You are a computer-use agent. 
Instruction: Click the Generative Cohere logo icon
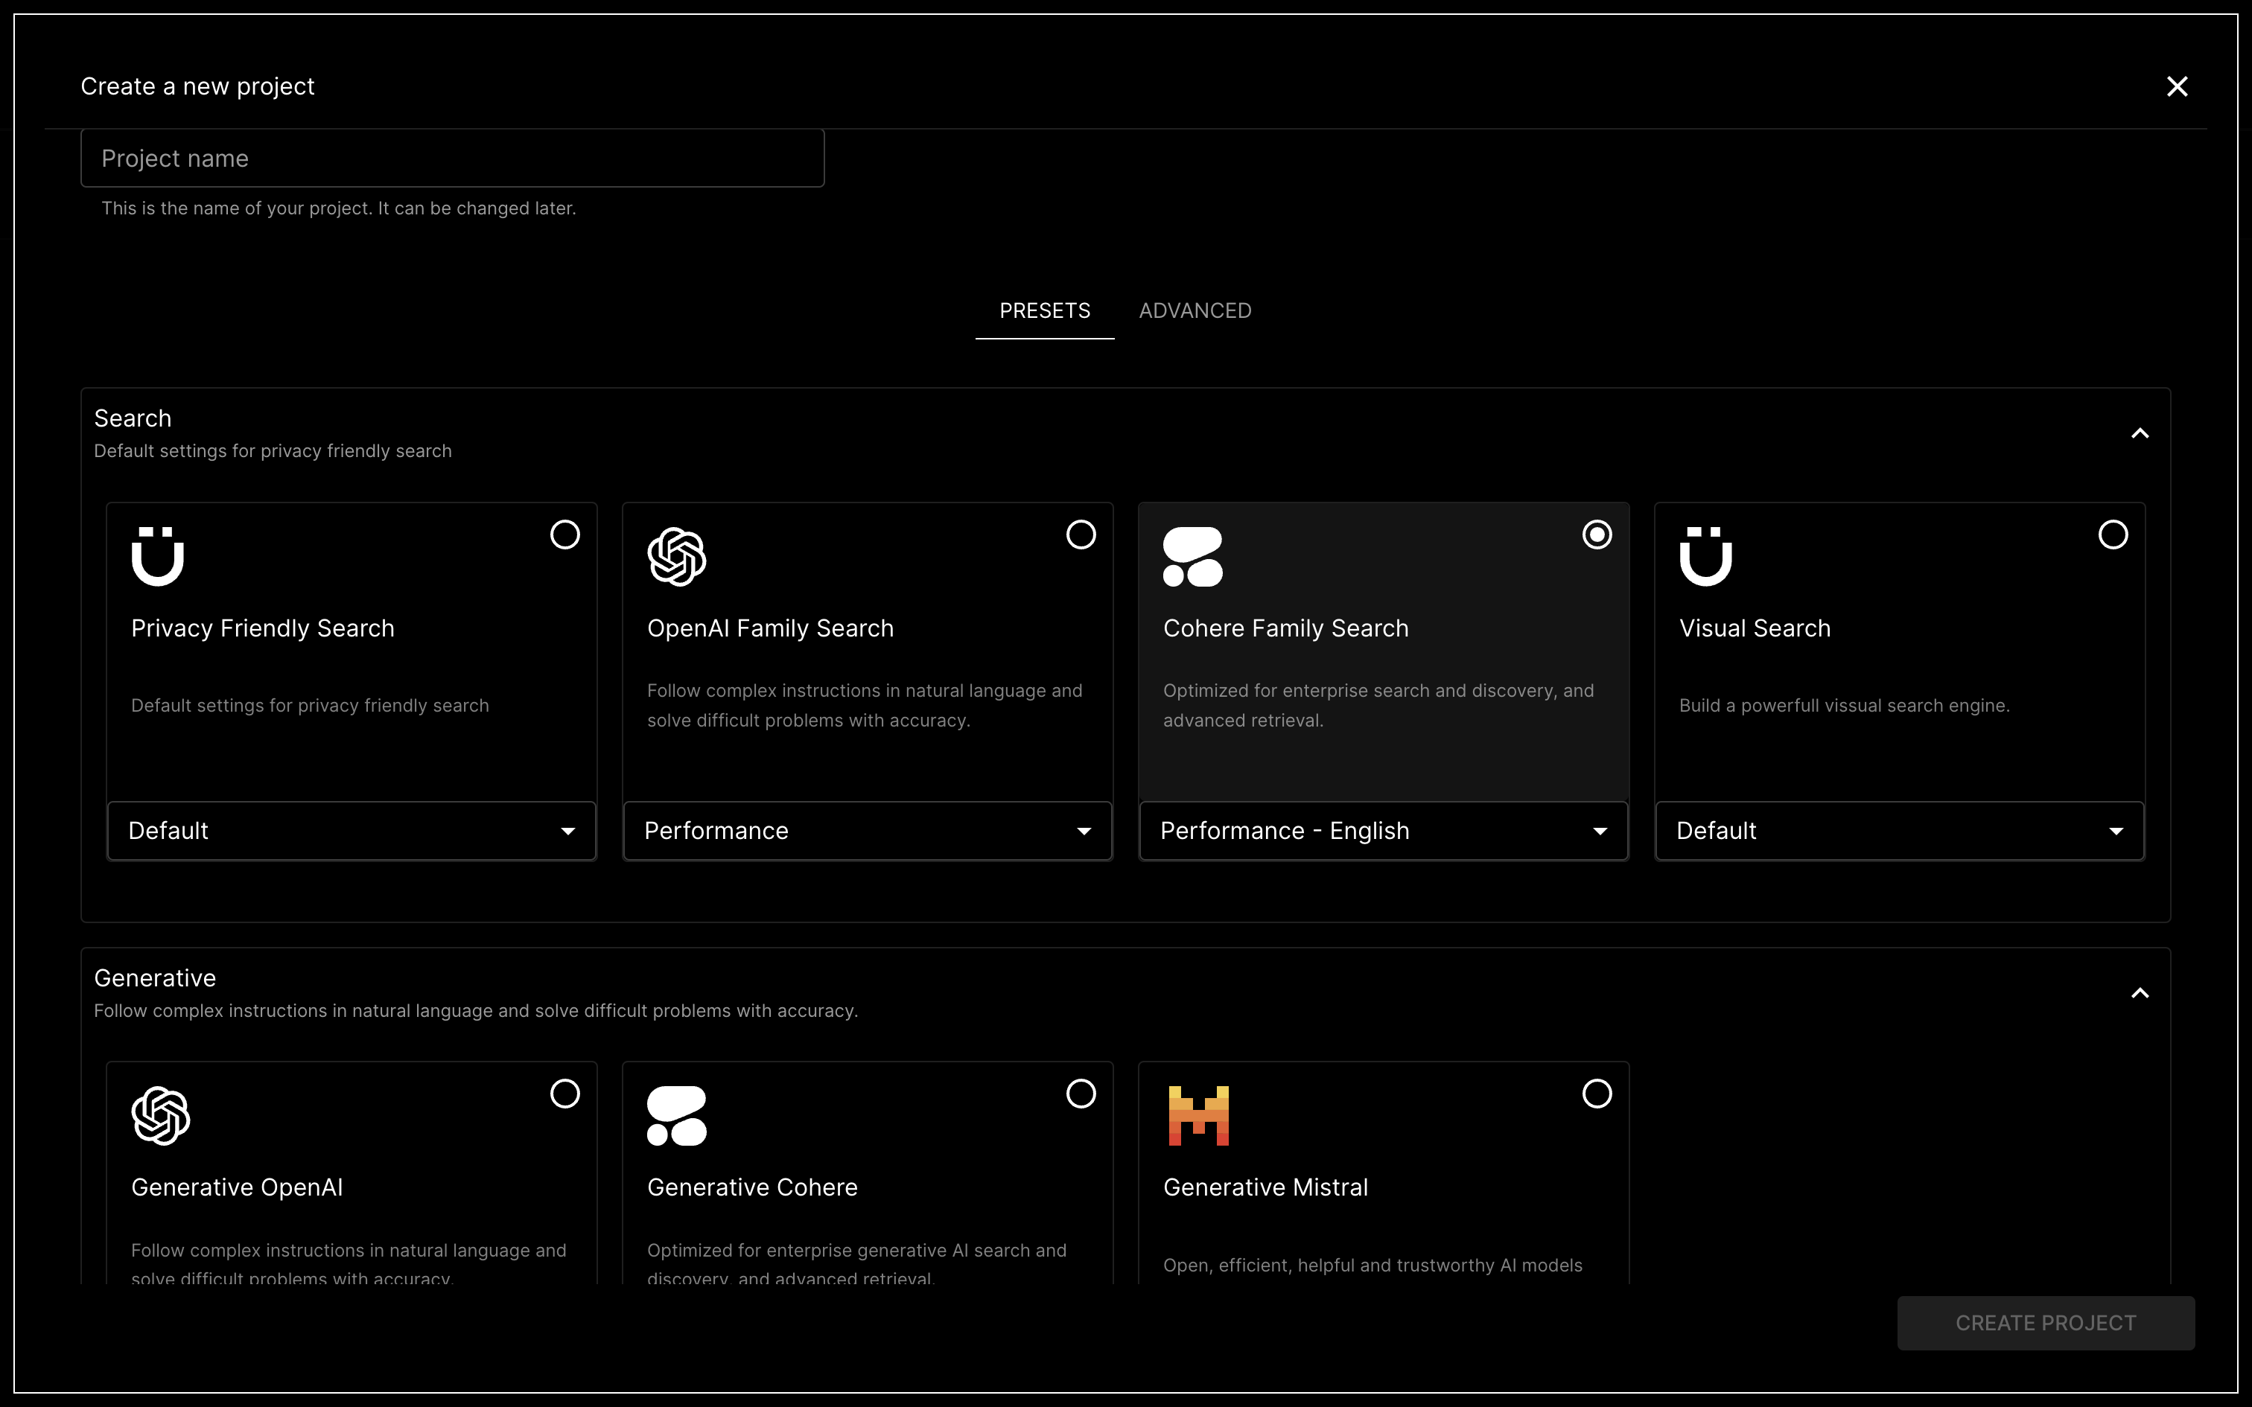(x=676, y=1115)
